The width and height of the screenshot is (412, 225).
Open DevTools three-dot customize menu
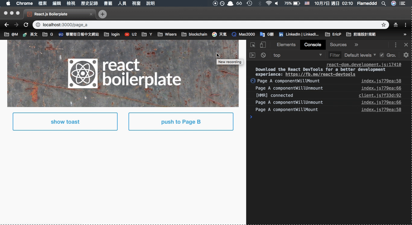(x=396, y=45)
